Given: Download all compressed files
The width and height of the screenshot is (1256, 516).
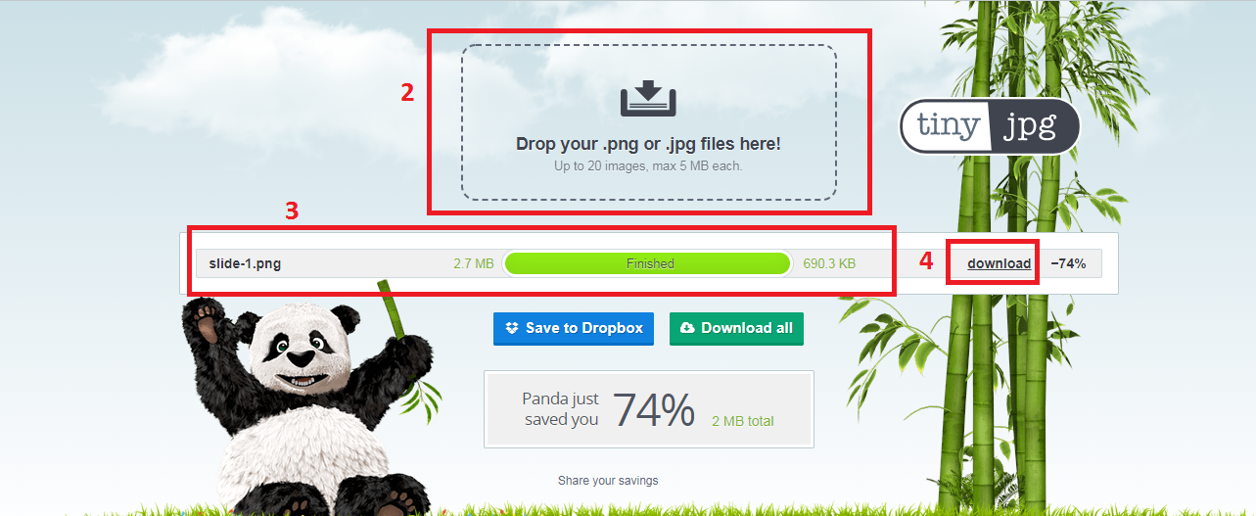Looking at the screenshot, I should (x=736, y=328).
